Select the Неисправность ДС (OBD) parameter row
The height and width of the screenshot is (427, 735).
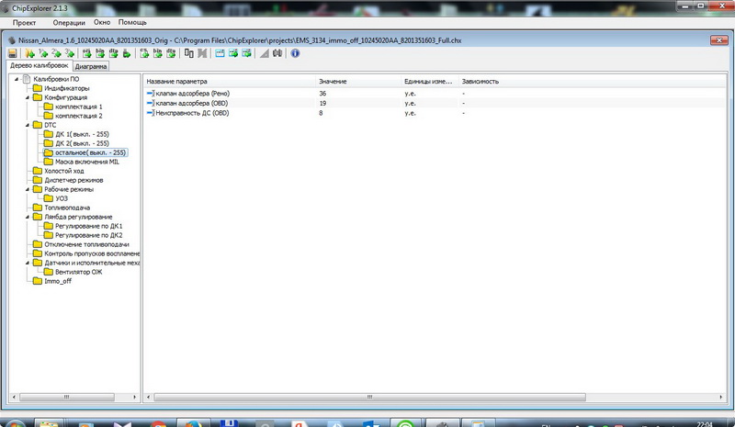click(x=193, y=113)
